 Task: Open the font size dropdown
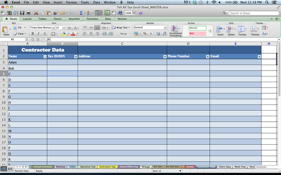pos(64,28)
